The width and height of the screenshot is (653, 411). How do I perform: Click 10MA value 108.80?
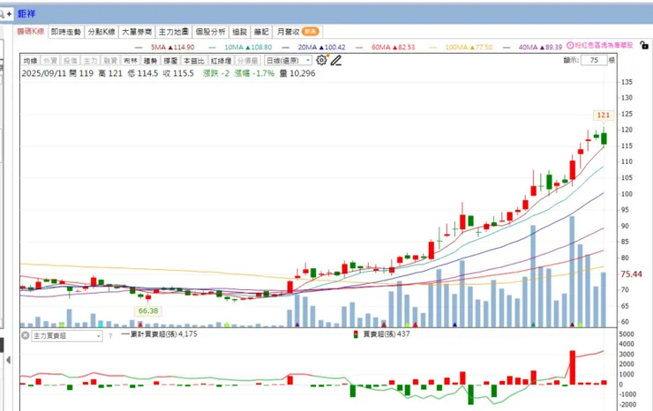pyautogui.click(x=261, y=48)
